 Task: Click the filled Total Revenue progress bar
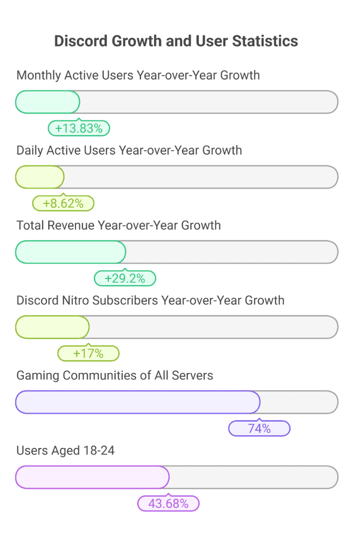click(x=71, y=252)
